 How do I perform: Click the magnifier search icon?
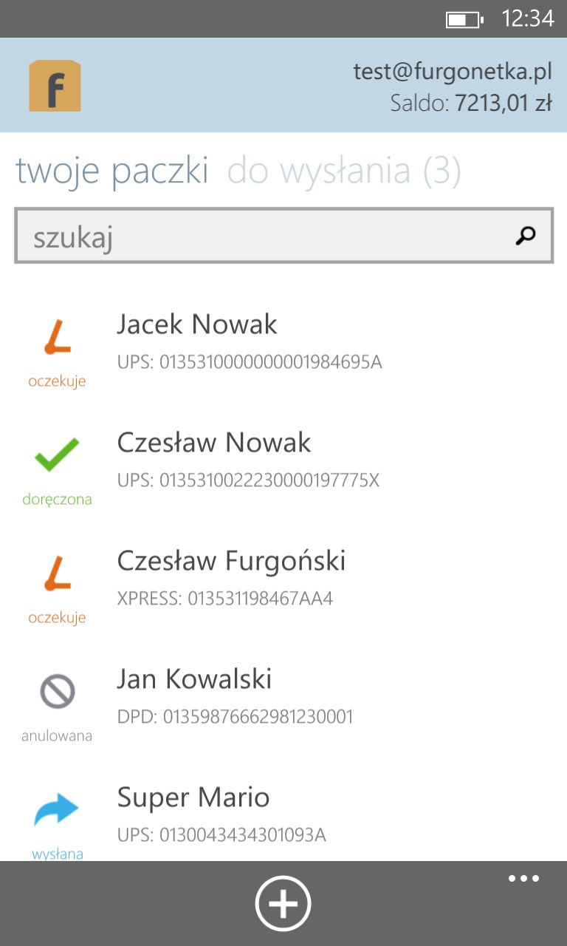(x=526, y=236)
